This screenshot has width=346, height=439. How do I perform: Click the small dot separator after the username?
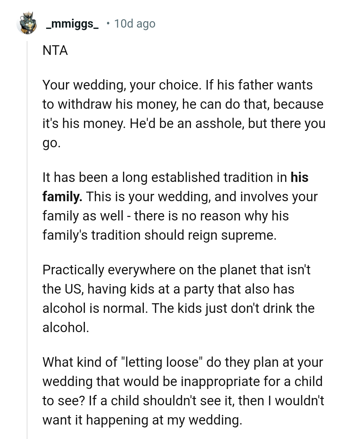[108, 23]
